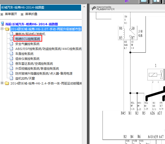The height and width of the screenshot is (144, 165).
Task: Collapse the 2.0T-手动-两驱升级版 folder node
Action: coord(2,29)
